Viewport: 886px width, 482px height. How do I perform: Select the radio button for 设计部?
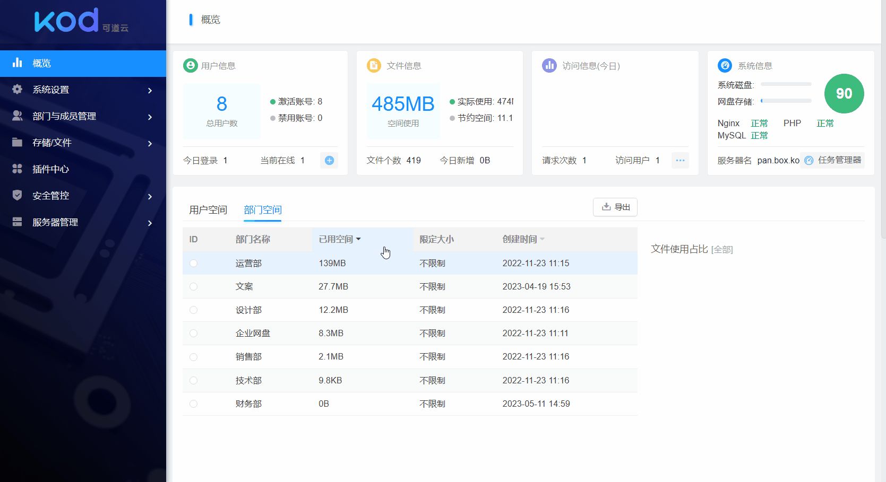click(193, 310)
